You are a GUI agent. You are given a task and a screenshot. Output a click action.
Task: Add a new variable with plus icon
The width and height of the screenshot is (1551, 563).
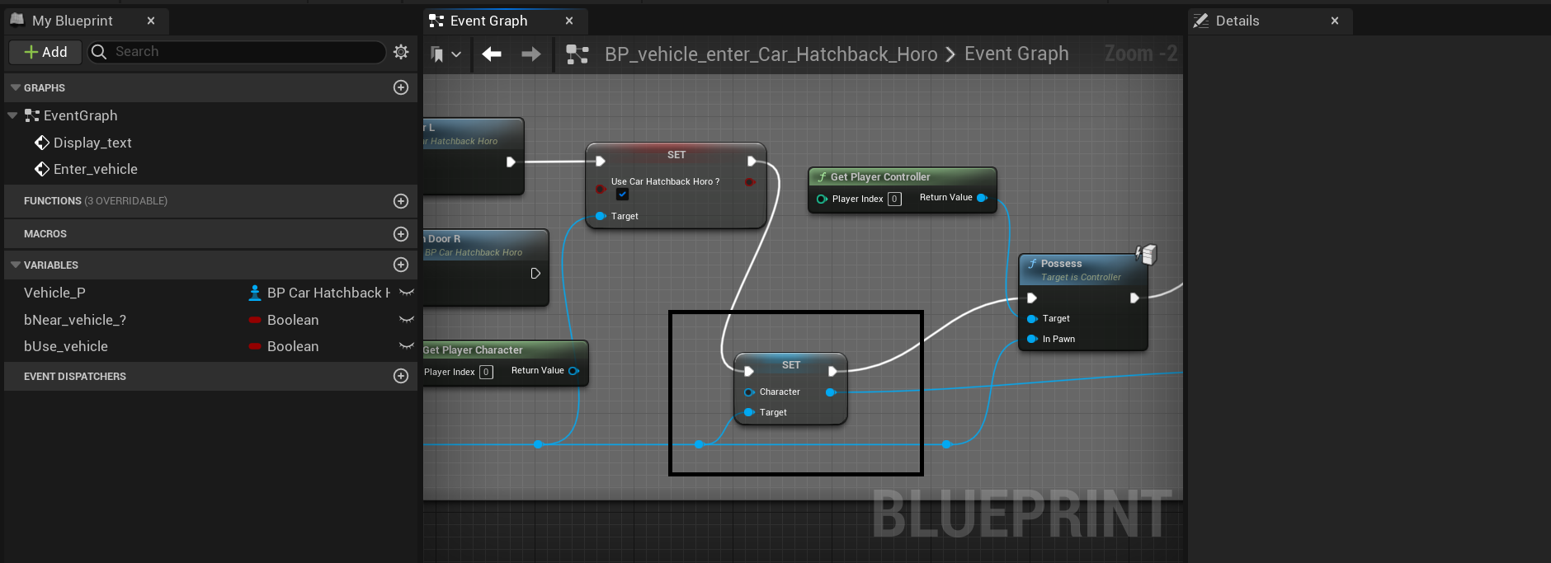pyautogui.click(x=401, y=265)
